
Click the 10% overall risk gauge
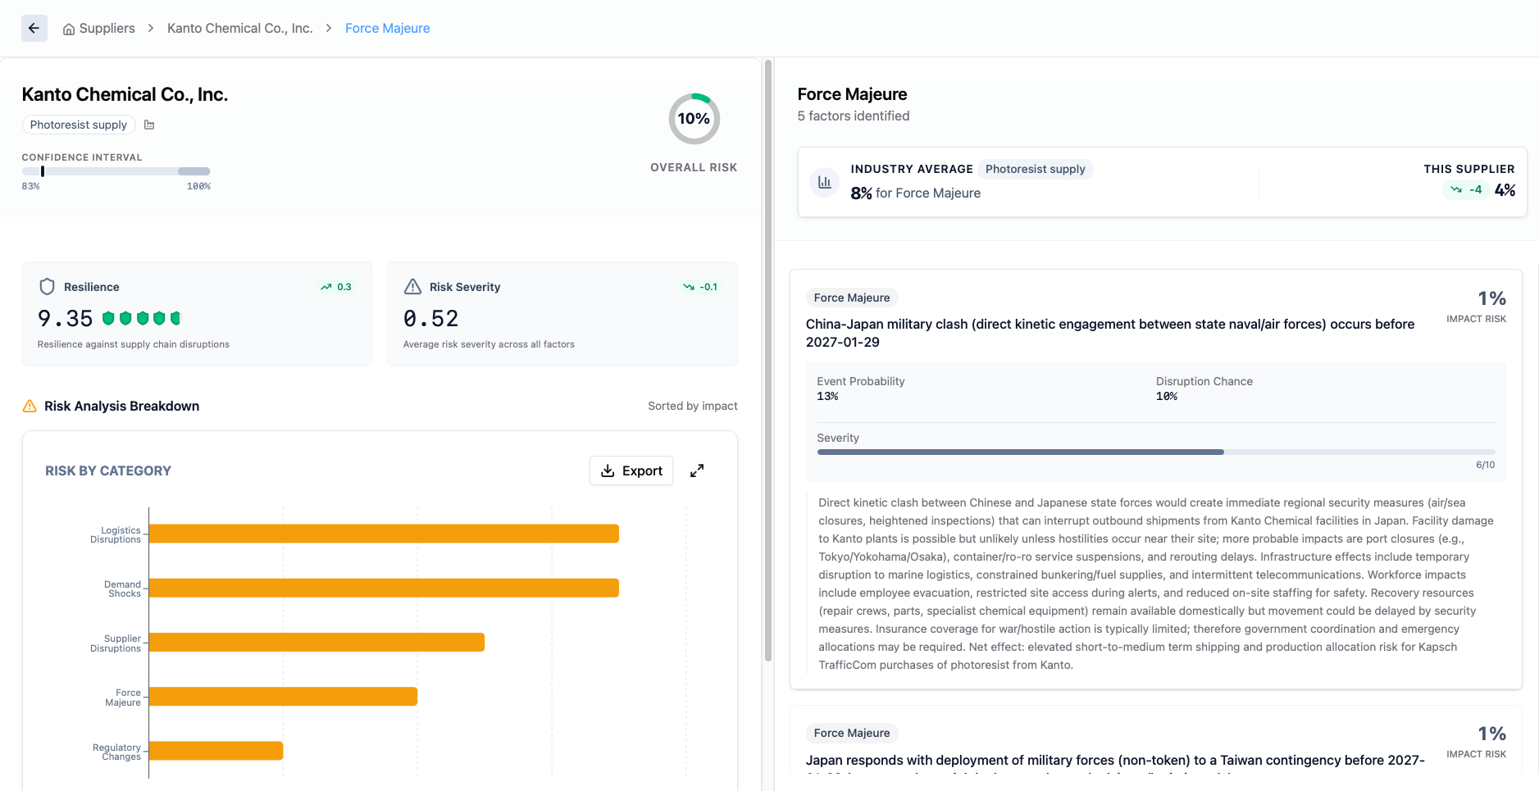pos(694,119)
